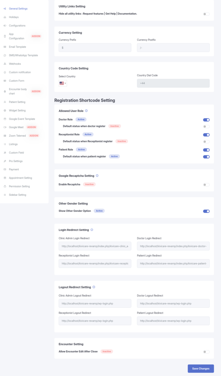
Task: Open the Custom Field menu item
Action: pyautogui.click(x=17, y=153)
